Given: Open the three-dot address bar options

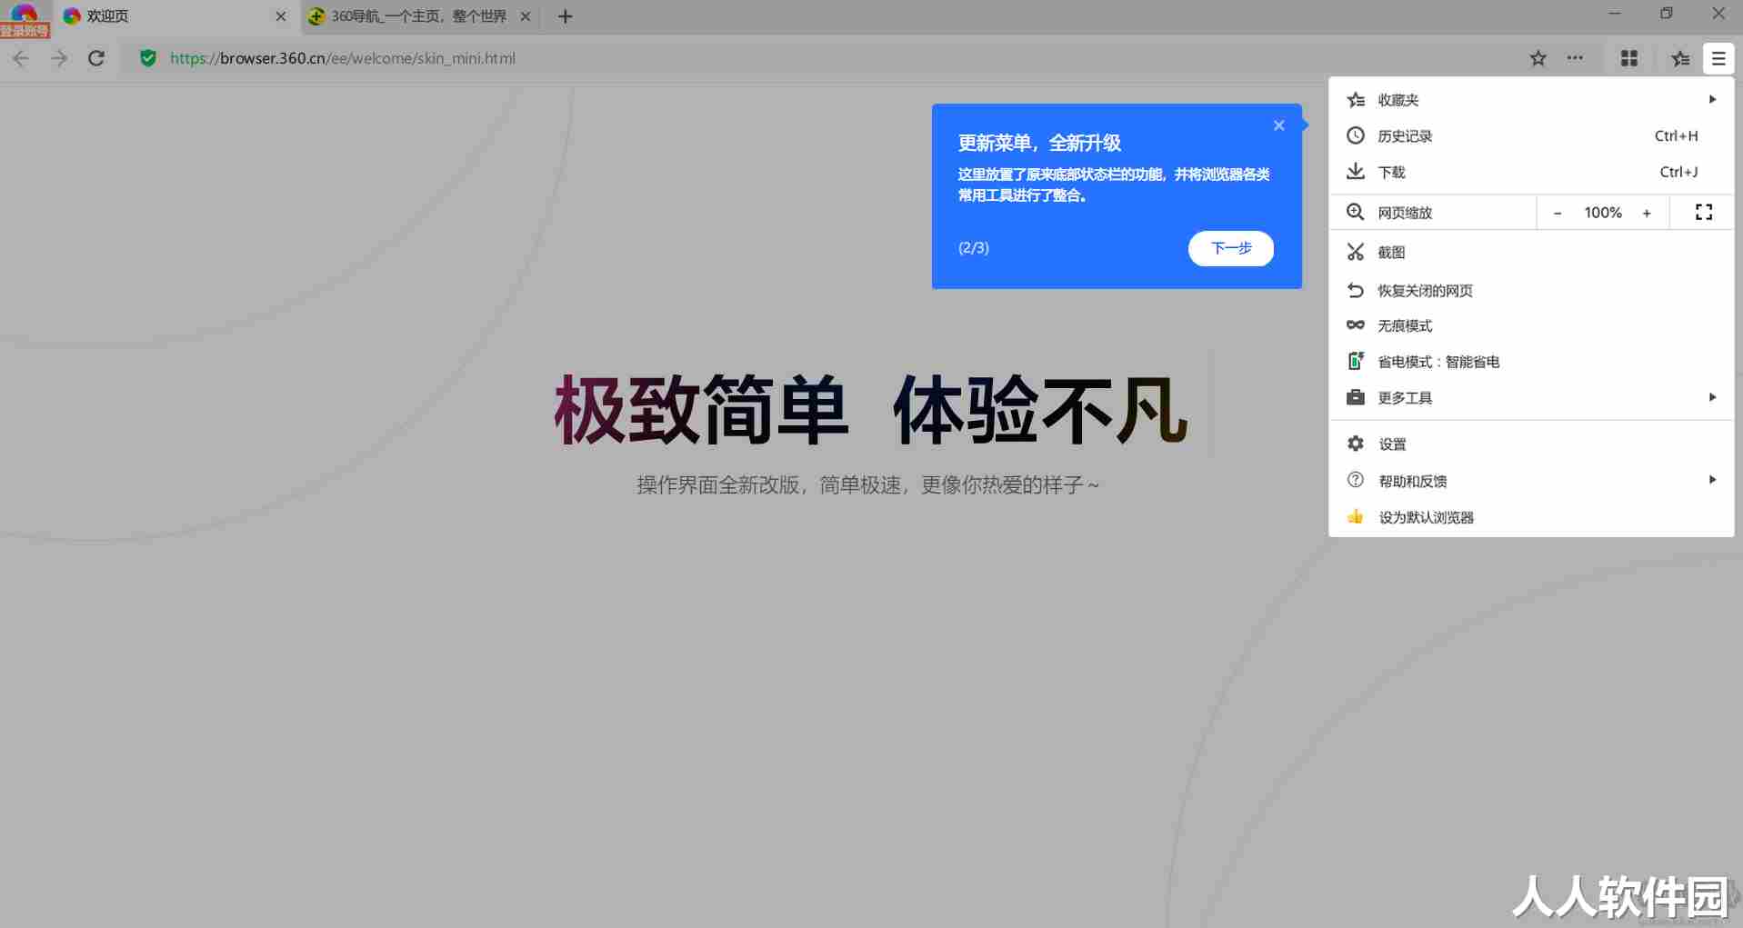Looking at the screenshot, I should [x=1575, y=58].
